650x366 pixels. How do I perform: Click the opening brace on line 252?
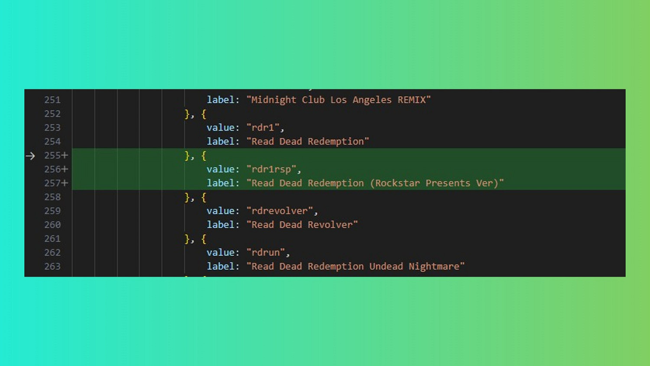point(204,114)
